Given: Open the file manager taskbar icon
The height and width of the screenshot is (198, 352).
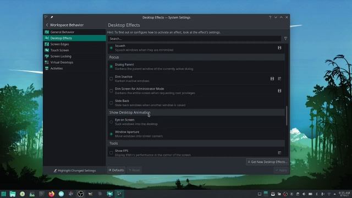Looking at the screenshot, I should [x=13, y=194].
